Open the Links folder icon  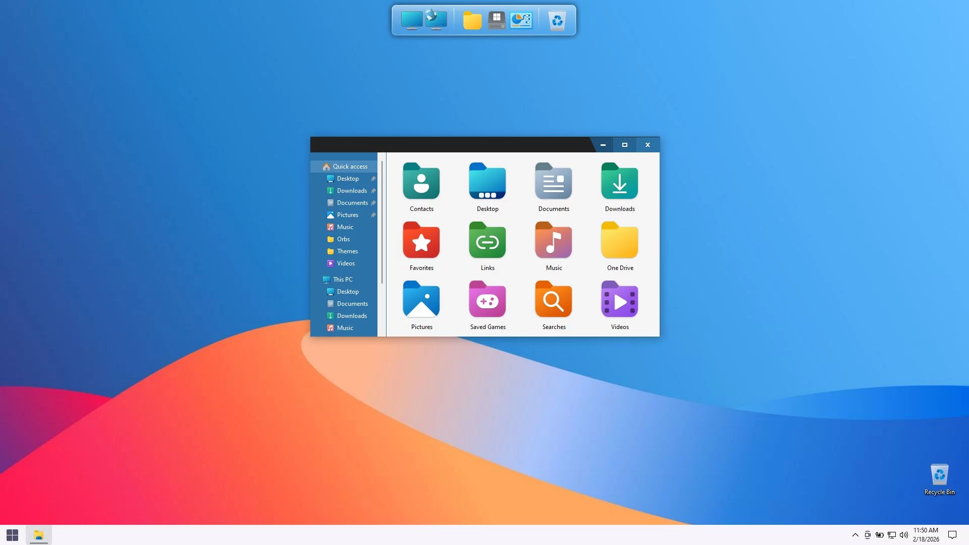pos(487,241)
